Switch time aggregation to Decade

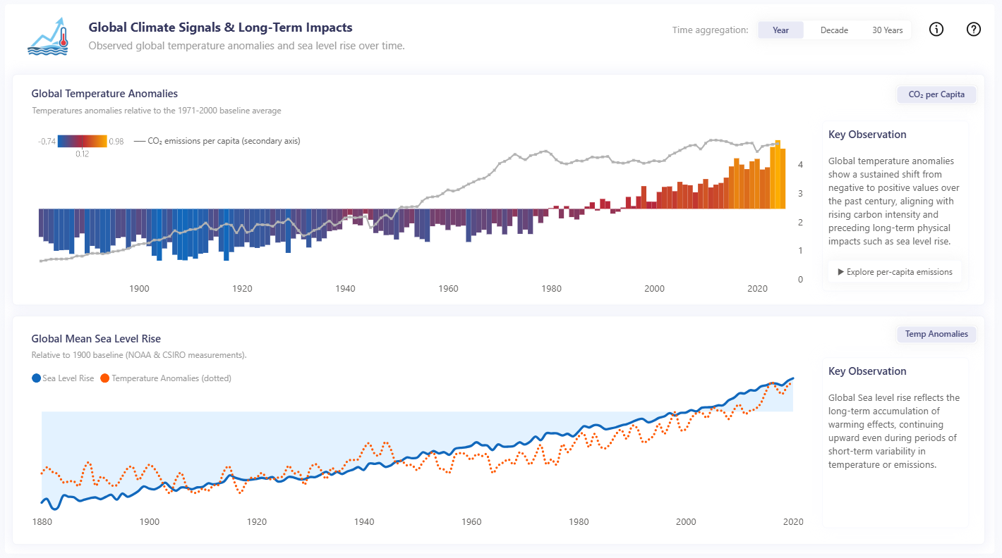tap(834, 30)
